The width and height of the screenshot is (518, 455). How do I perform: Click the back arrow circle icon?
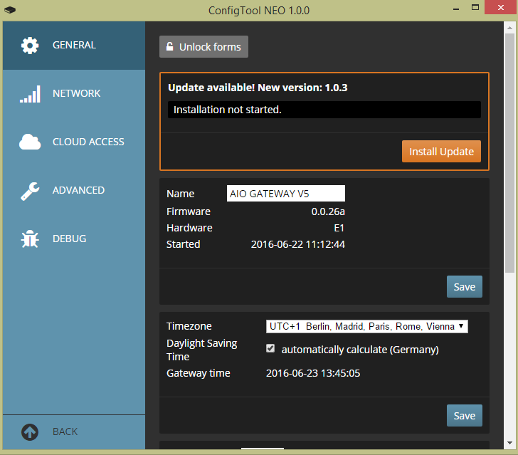click(x=30, y=432)
